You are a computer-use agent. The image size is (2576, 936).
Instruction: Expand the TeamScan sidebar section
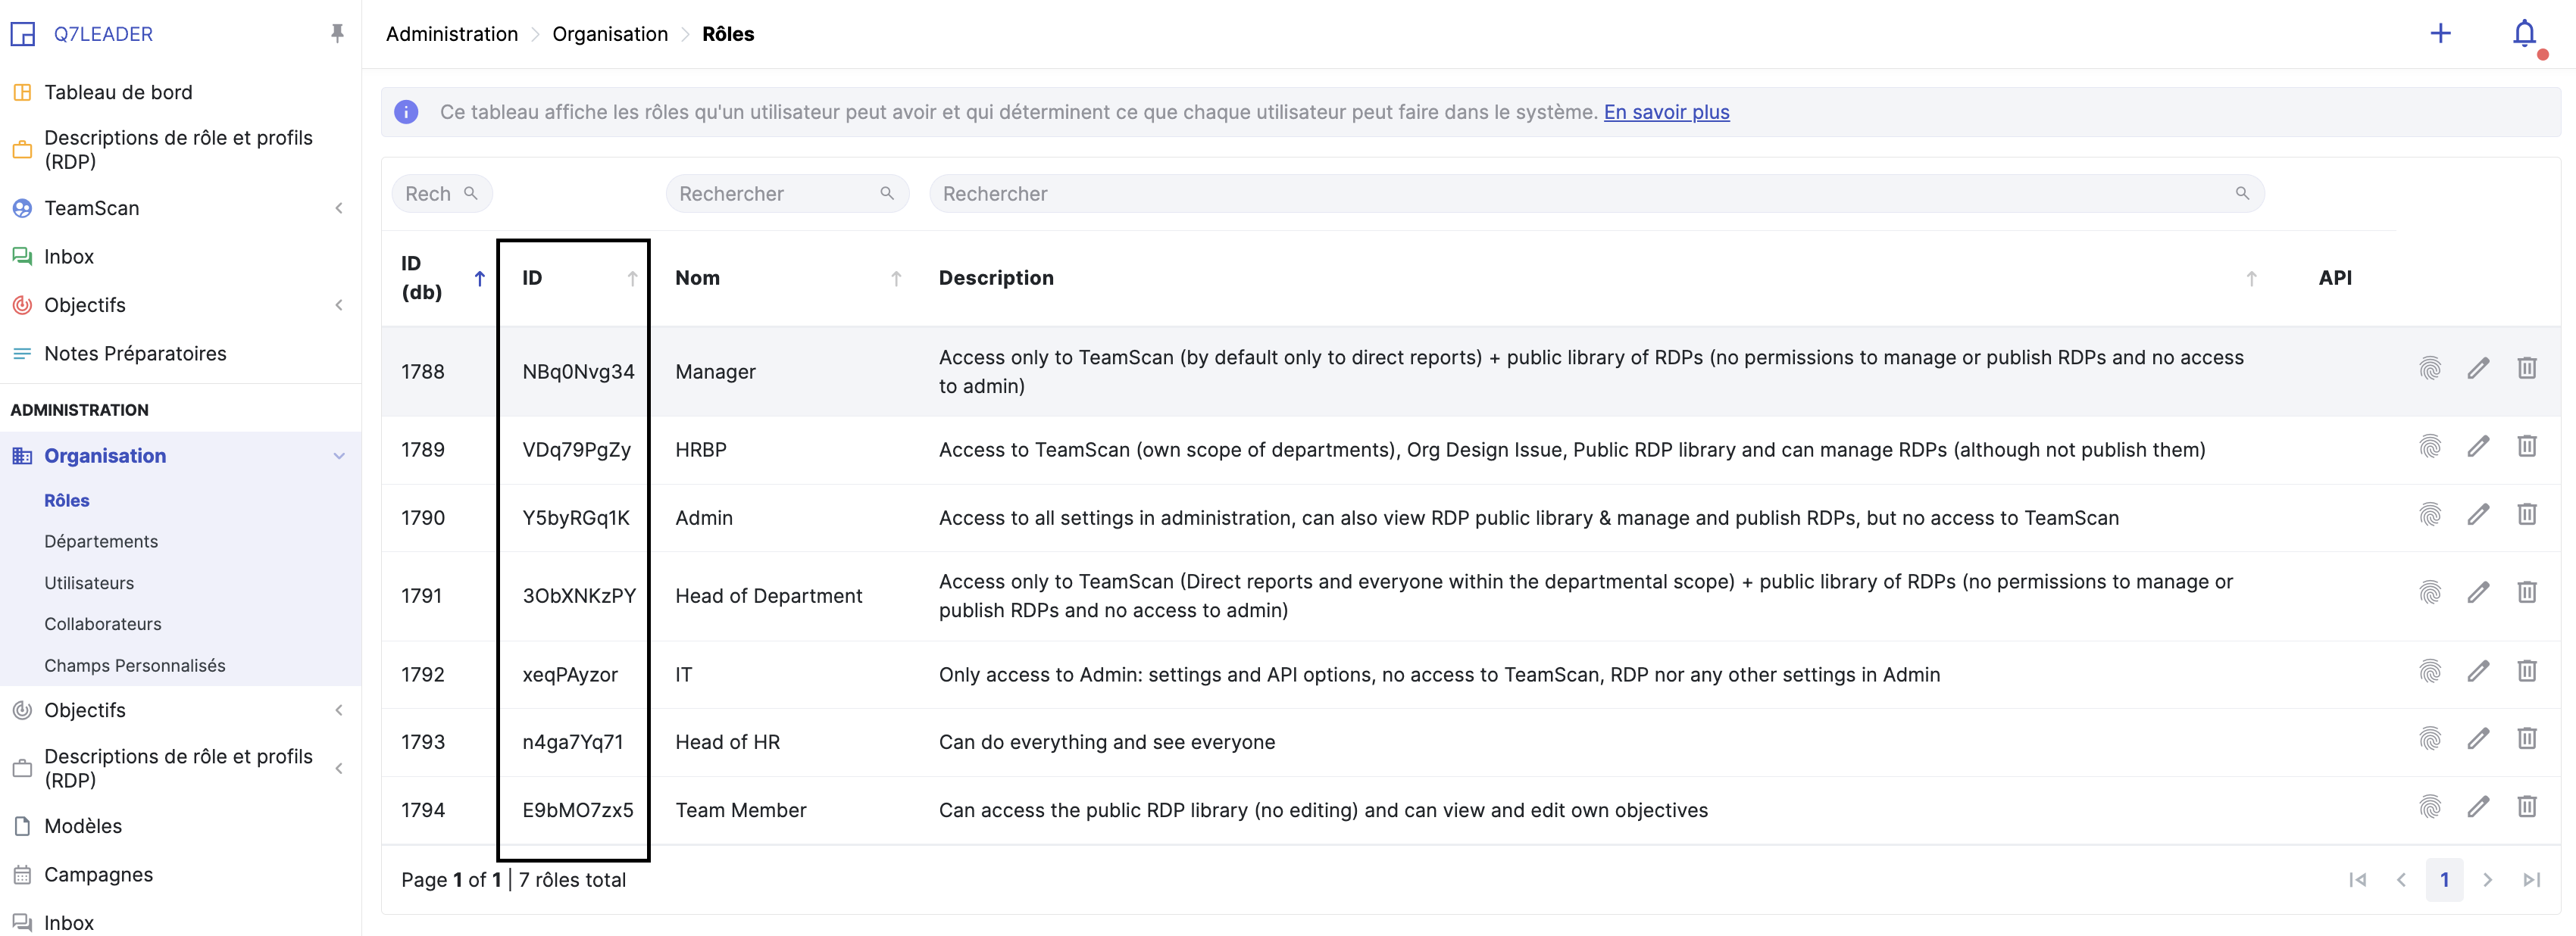coord(339,208)
